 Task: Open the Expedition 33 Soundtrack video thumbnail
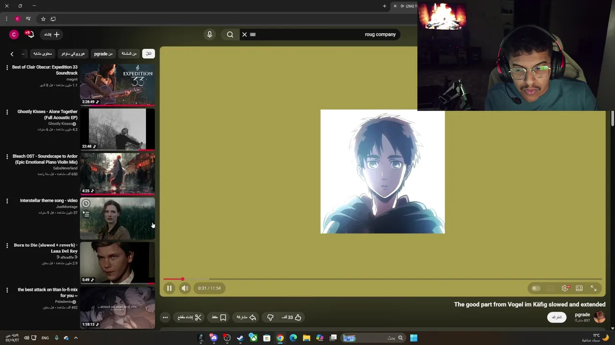117,84
